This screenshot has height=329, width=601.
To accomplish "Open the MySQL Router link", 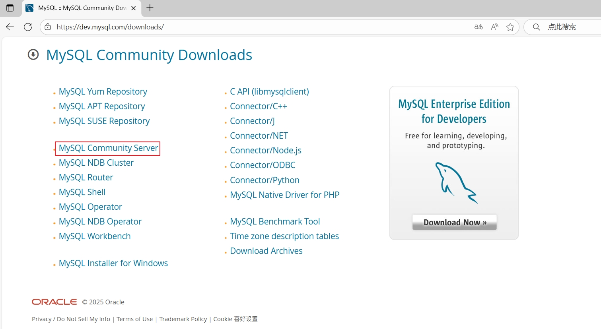I will (86, 178).
